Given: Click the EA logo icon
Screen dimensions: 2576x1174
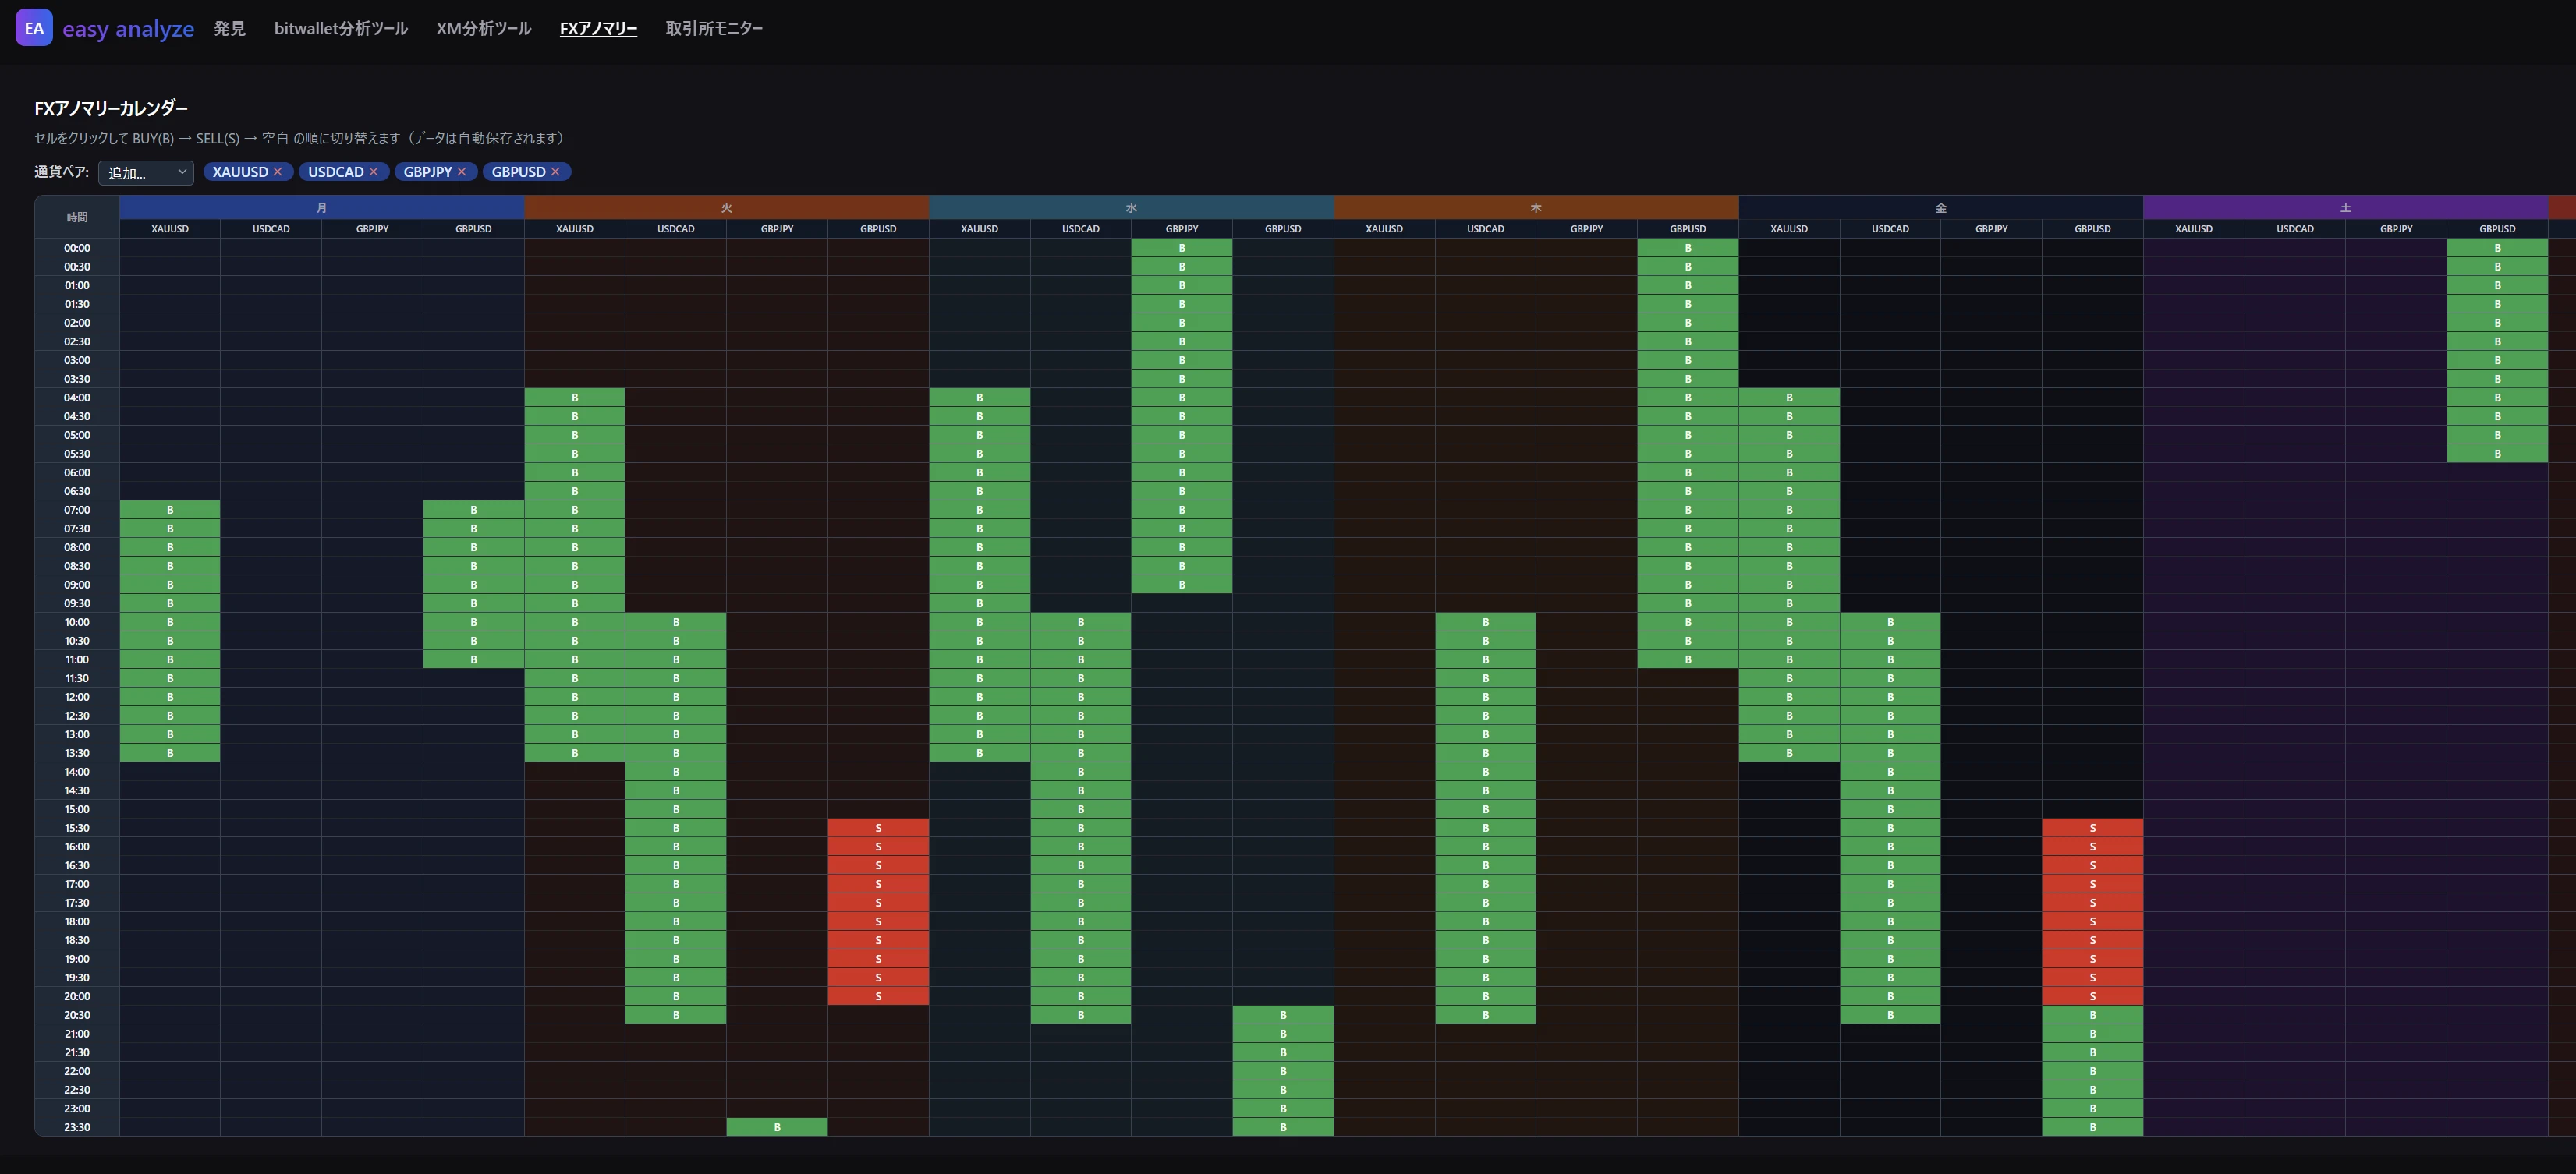Looking at the screenshot, I should pyautogui.click(x=34, y=28).
